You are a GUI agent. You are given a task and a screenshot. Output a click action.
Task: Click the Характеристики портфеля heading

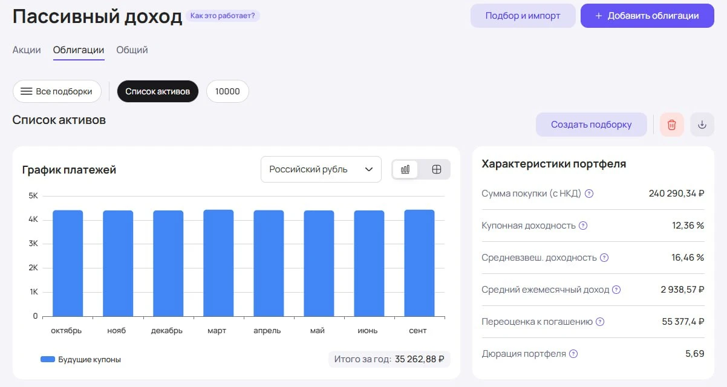(553, 164)
